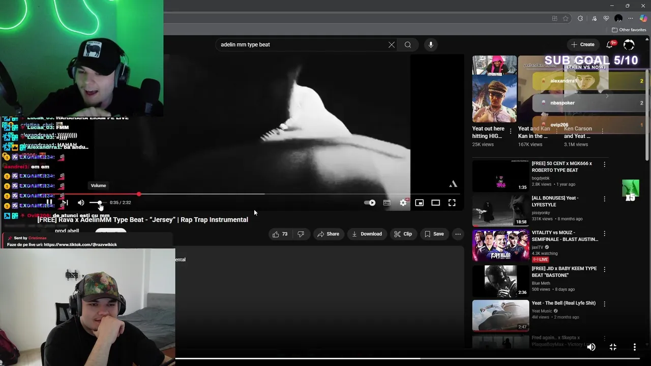Open options for Yeat - The Bell video

(x=604, y=303)
